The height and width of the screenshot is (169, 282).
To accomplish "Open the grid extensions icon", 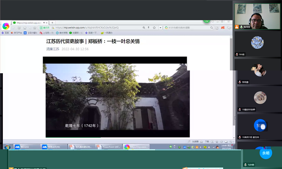I will 217,28.
